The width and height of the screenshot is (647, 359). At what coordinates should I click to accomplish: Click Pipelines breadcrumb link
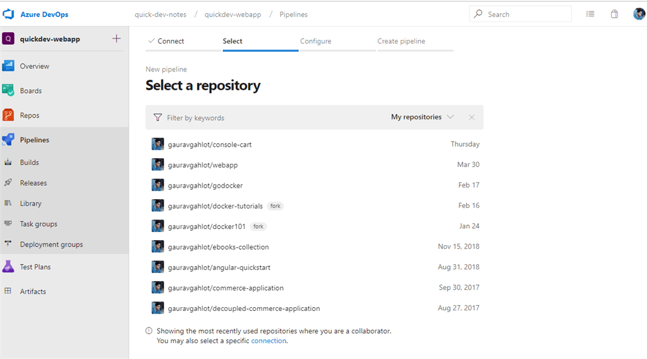coord(293,15)
